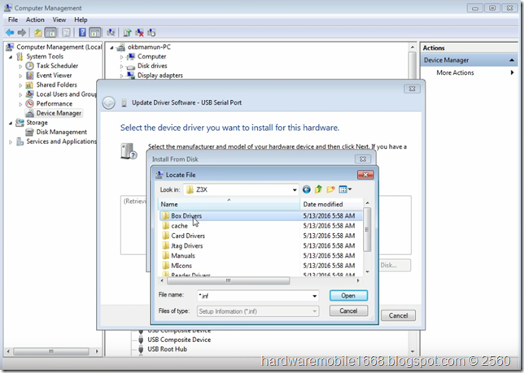This screenshot has width=524, height=373.
Task: Click the File name input field
Action: coord(255,296)
